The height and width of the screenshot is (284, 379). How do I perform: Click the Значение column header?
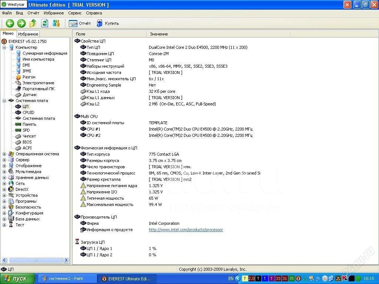[x=218, y=34]
